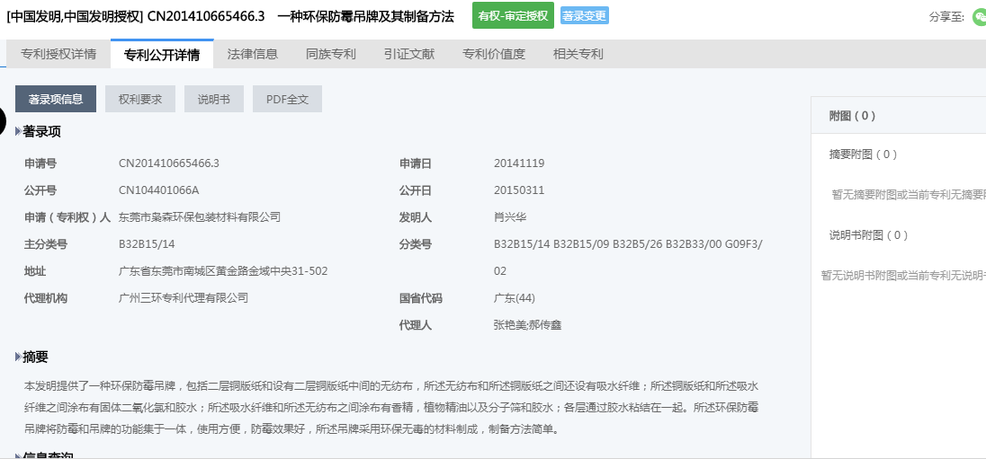Screen dimensions: 986x459
Task: Click the black circle icon at left edge
Action: (3, 121)
